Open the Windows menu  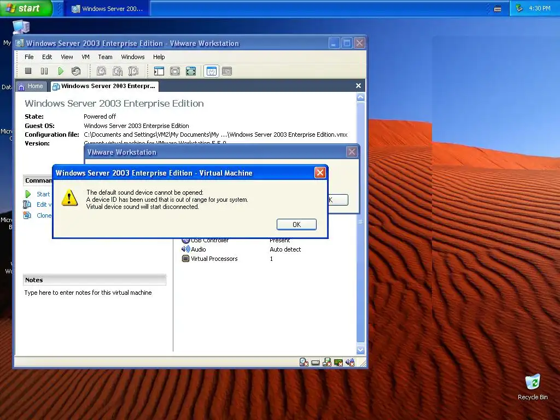[x=132, y=57]
